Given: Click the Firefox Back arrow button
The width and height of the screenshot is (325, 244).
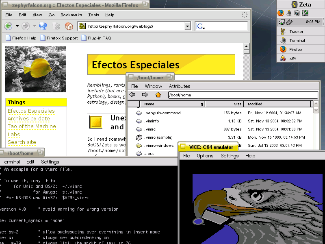Looking at the screenshot, I should (x=8, y=26).
